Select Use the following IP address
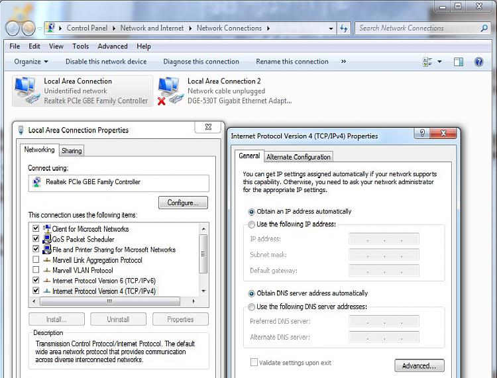This screenshot has height=378, width=497. coord(251,224)
